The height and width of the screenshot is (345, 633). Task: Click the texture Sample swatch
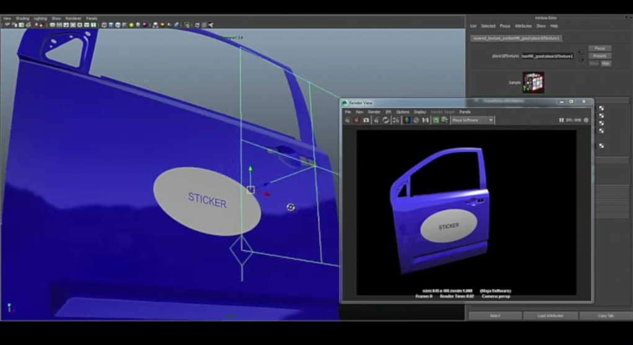[x=533, y=82]
